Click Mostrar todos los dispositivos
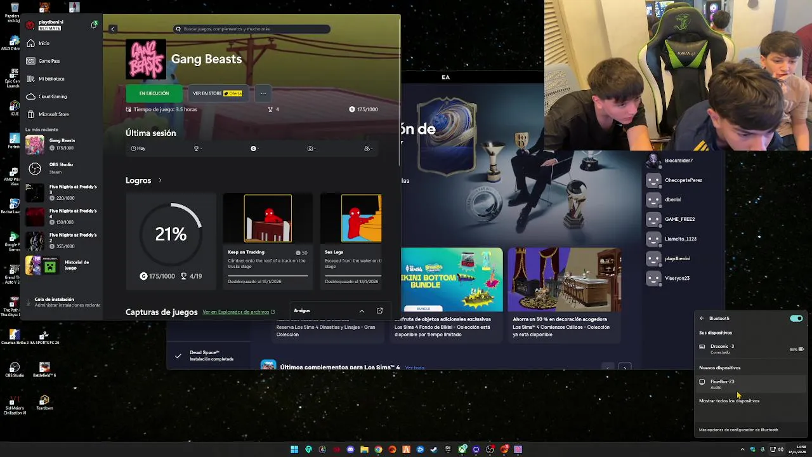 [729, 401]
